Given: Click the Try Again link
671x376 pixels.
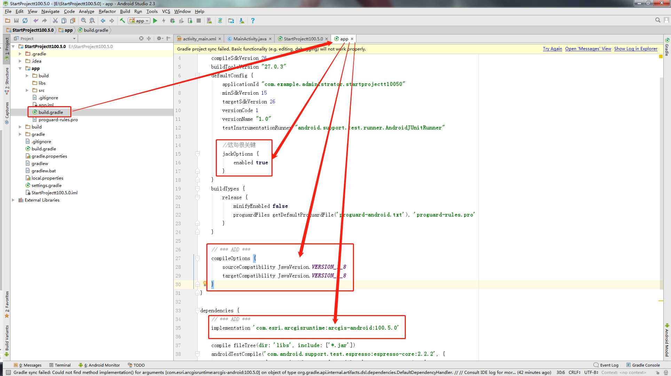Looking at the screenshot, I should (552, 49).
